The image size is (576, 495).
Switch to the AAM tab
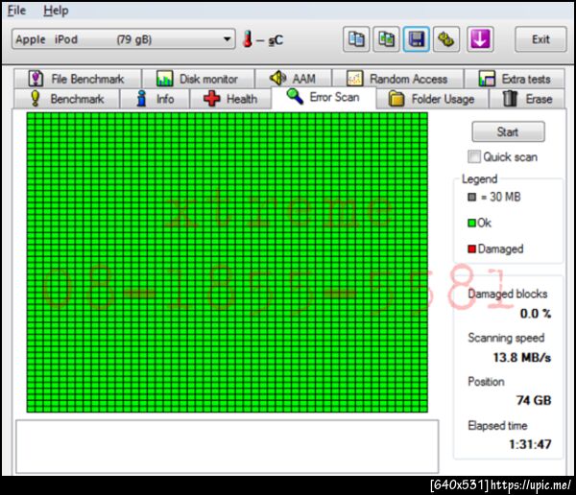pyautogui.click(x=294, y=79)
